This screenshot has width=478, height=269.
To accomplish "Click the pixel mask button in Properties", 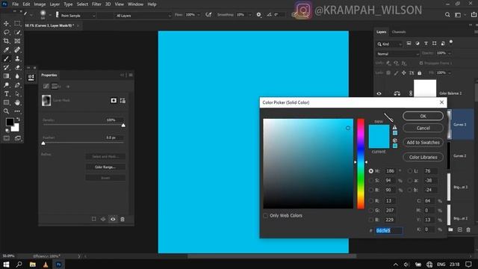I will pyautogui.click(x=114, y=100).
